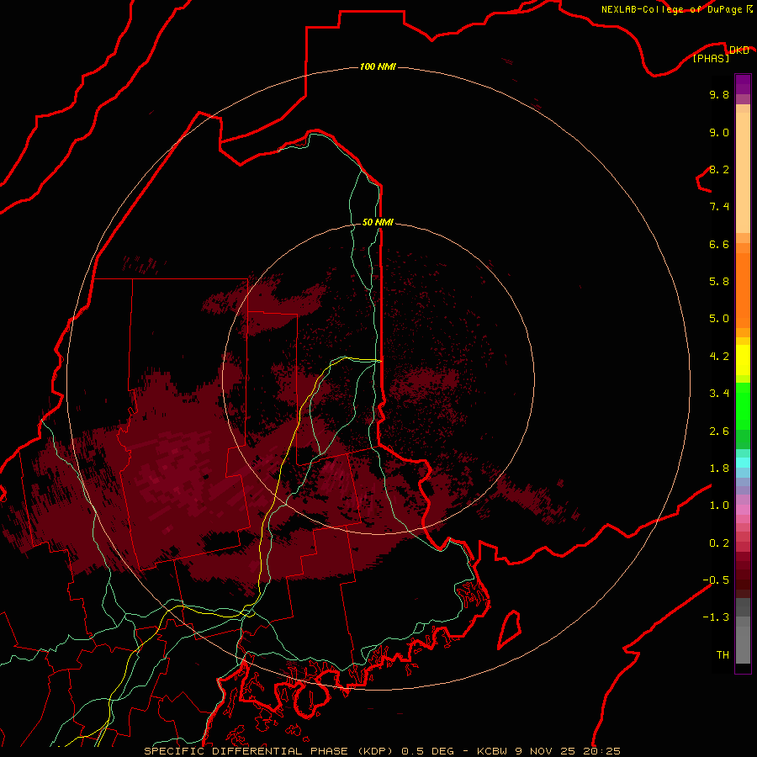Viewport: 757px width, 757px height.
Task: Choose the 1.8 scale label
Action: click(x=719, y=468)
